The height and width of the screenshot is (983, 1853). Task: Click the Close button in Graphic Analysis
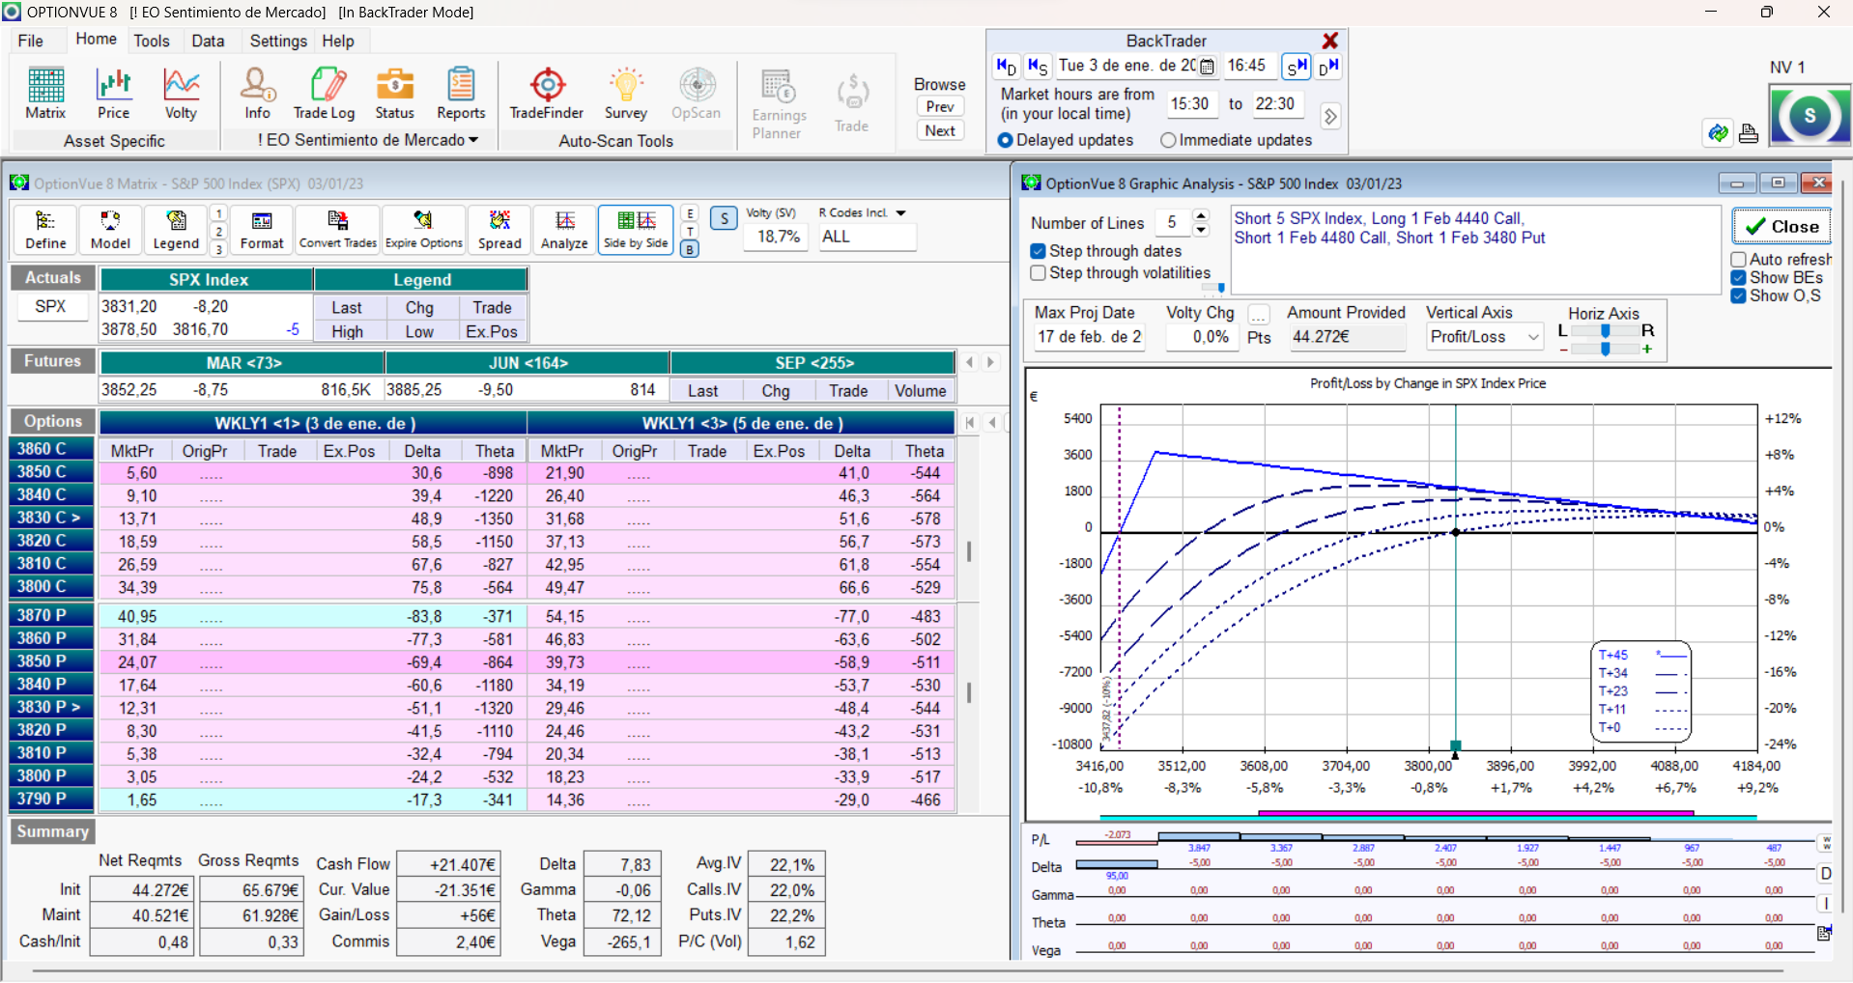(x=1782, y=227)
